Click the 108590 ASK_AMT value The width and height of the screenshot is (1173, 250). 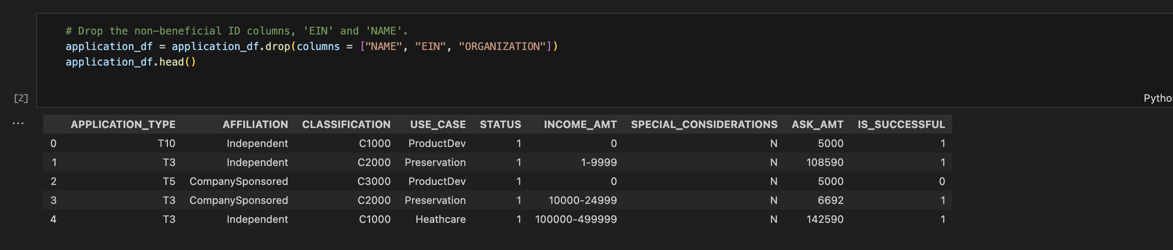point(824,162)
